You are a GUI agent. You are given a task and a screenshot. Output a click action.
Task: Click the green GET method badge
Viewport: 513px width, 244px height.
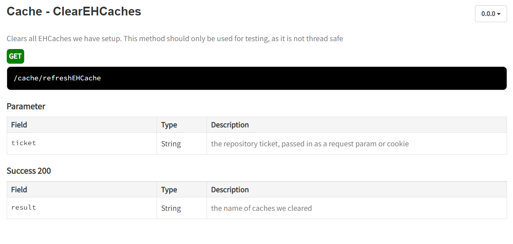pos(15,56)
